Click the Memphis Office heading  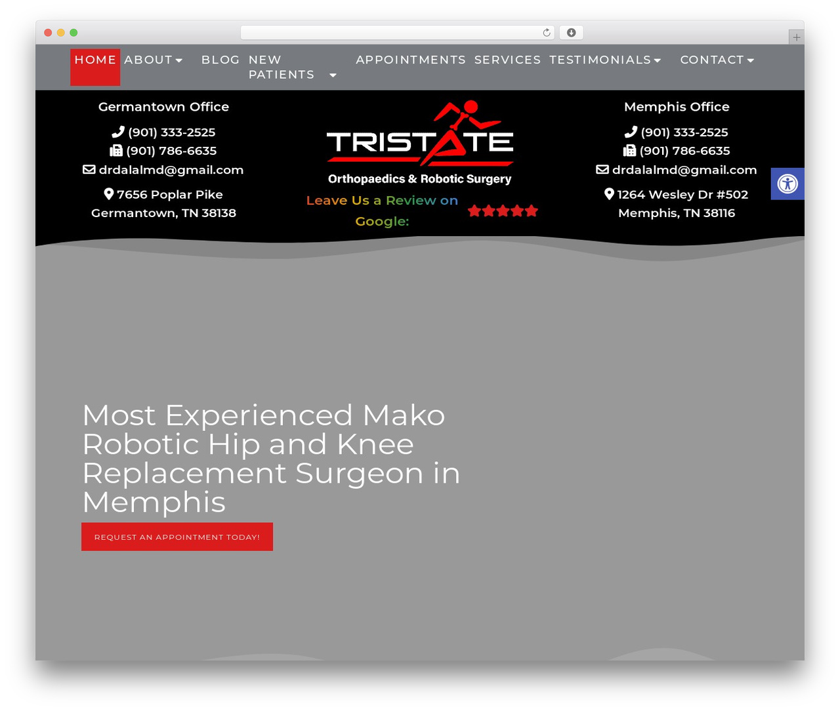(x=677, y=107)
